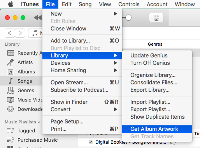Open Albums icon in Library sidebar
Screen dimensions: 200x148
click(x=11, y=71)
